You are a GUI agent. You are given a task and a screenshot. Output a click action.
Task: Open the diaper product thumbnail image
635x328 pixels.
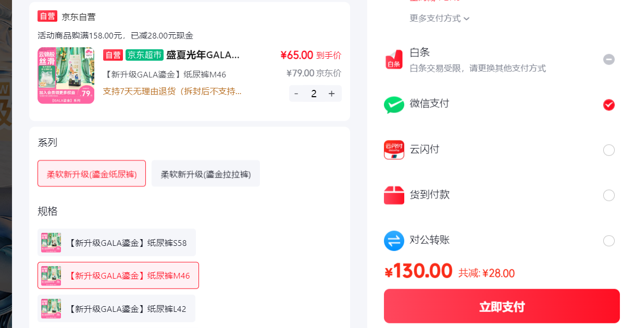66,76
